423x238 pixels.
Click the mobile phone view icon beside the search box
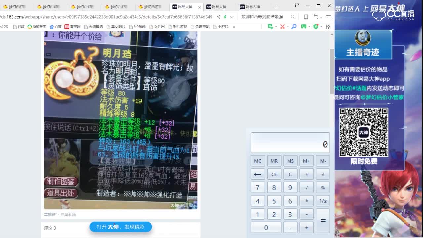click(306, 17)
